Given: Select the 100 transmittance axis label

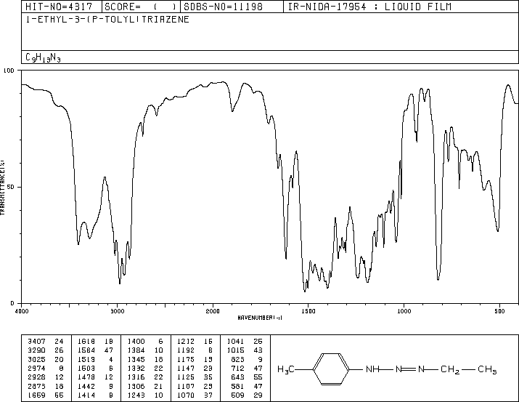Looking at the screenshot, I should (9, 71).
